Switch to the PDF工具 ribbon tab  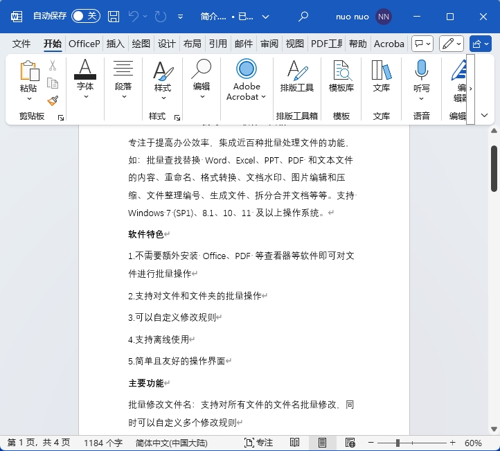coord(327,44)
